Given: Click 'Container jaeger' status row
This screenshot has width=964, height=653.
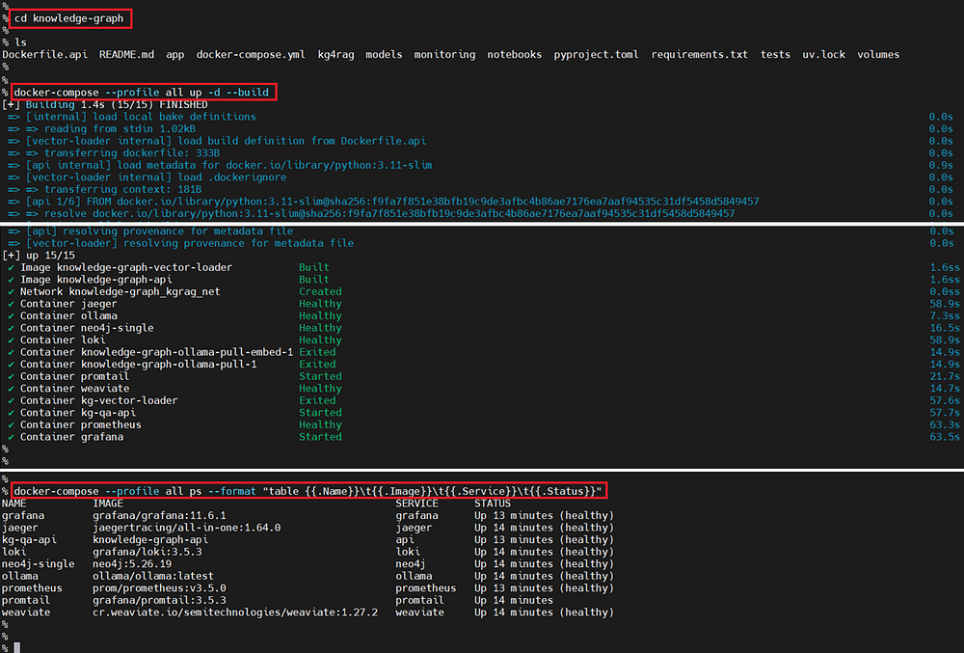Looking at the screenshot, I should coord(483,304).
